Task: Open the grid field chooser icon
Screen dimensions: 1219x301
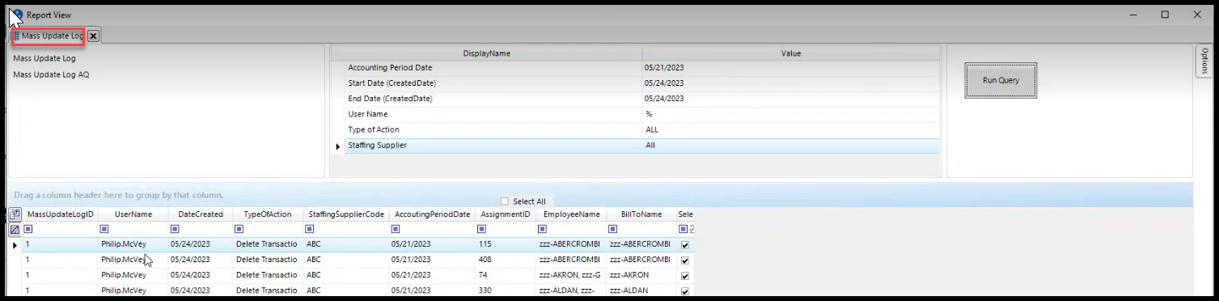Action: 15,214
